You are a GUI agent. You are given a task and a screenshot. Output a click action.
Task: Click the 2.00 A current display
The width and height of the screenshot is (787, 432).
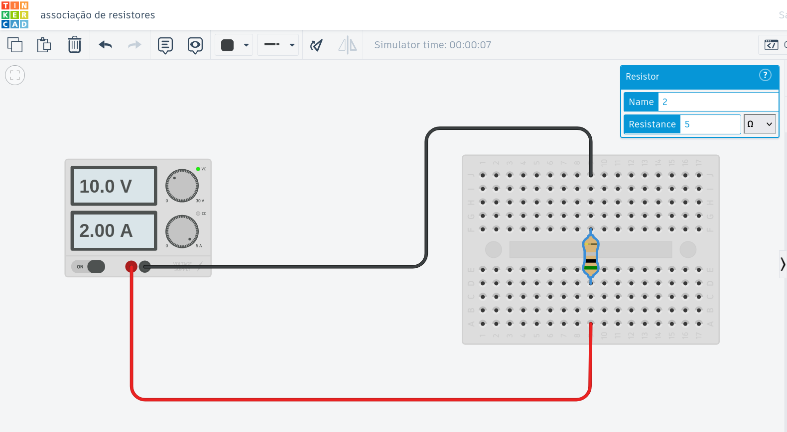click(114, 231)
